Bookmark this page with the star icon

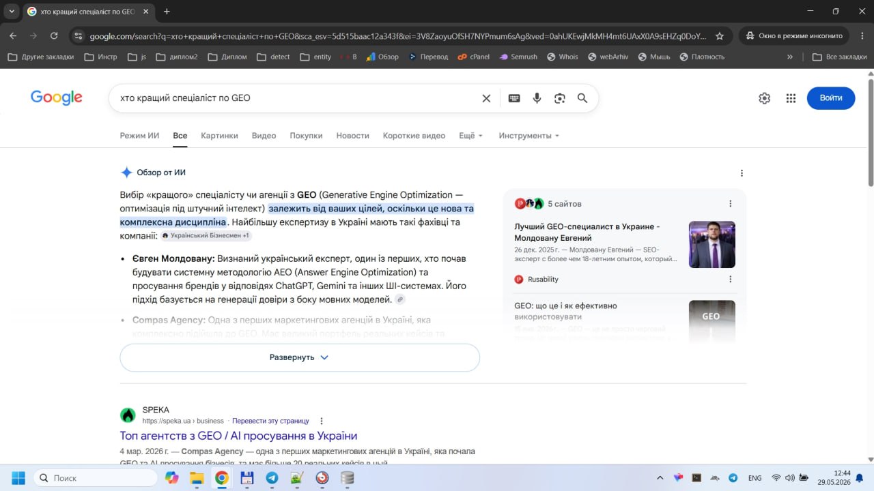click(720, 35)
